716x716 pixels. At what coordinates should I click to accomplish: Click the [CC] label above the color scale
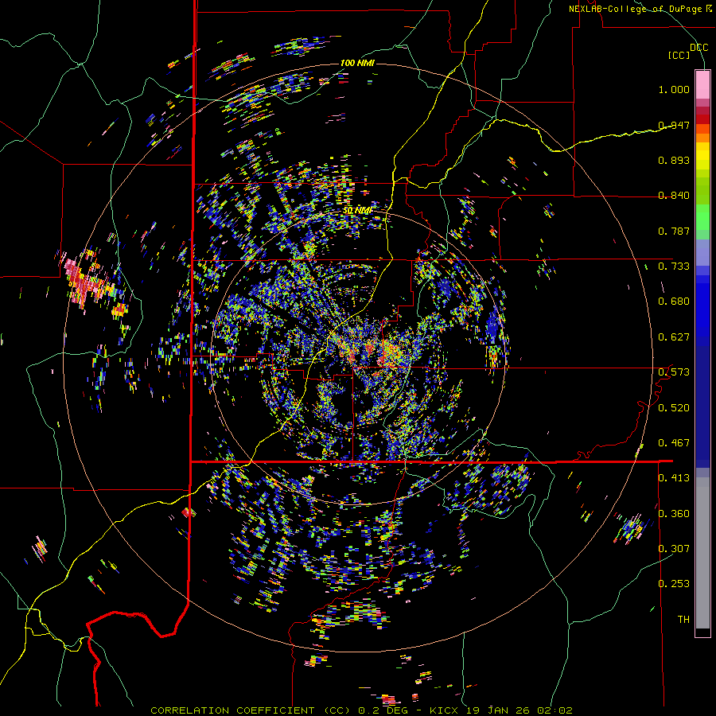(x=679, y=55)
